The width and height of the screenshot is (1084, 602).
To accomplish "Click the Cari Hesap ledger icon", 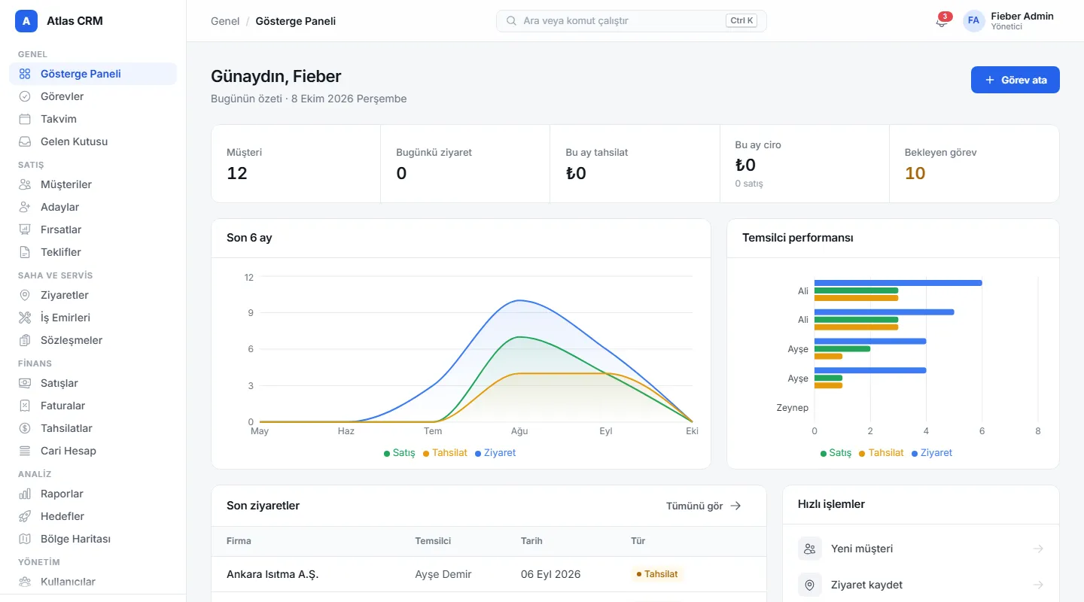I will click(x=25, y=451).
